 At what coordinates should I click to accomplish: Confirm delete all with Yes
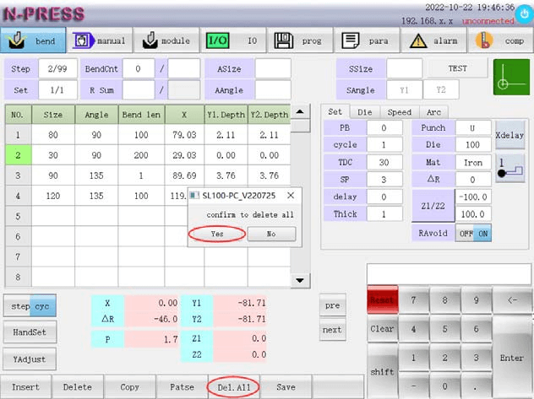click(x=217, y=234)
